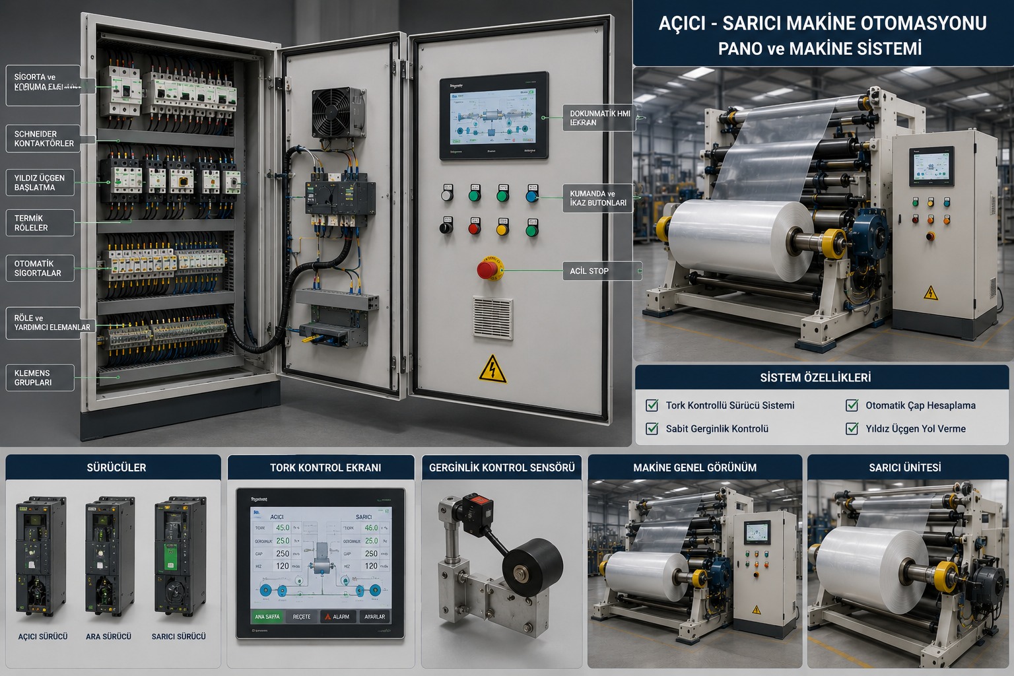This screenshot has width=1014, height=676.
Task: Click the yellow high-voltage warning sign on the panel door
Action: (492, 369)
